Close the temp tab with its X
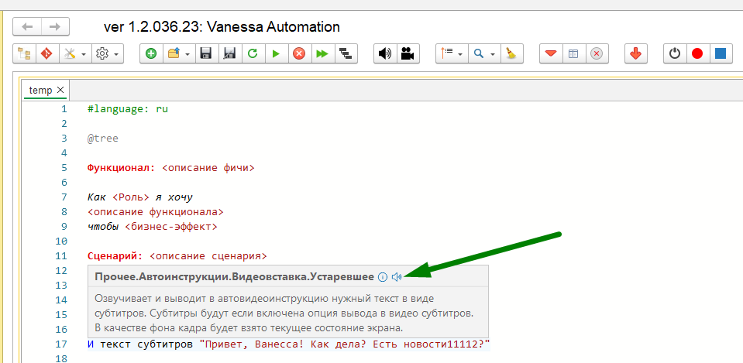The height and width of the screenshot is (363, 743). (x=60, y=90)
